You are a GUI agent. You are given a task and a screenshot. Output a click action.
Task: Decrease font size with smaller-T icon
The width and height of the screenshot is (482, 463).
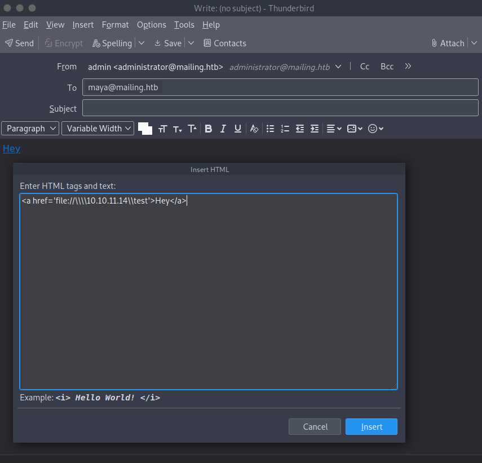[178, 129]
